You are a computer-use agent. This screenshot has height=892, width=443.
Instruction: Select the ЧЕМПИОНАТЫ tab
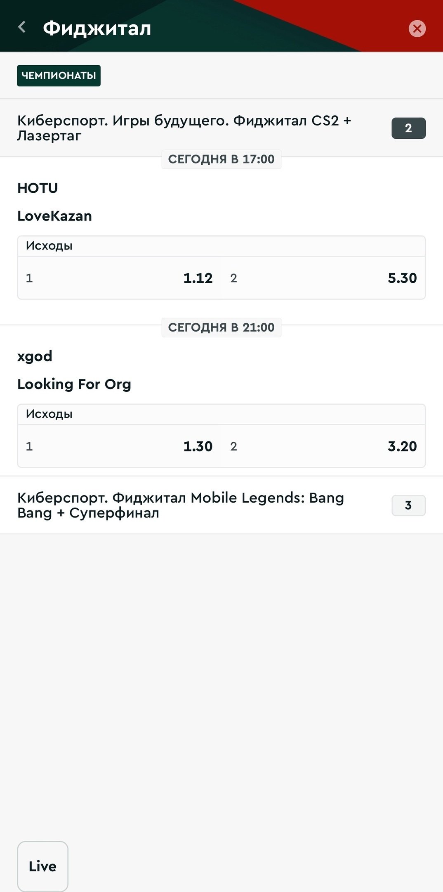(59, 76)
